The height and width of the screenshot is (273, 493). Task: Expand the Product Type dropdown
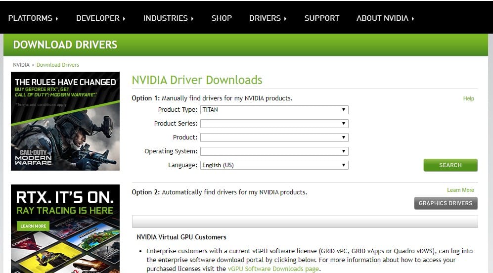click(x=274, y=110)
